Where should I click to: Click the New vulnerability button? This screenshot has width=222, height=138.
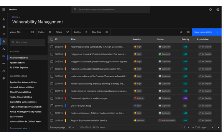[x=207, y=32]
